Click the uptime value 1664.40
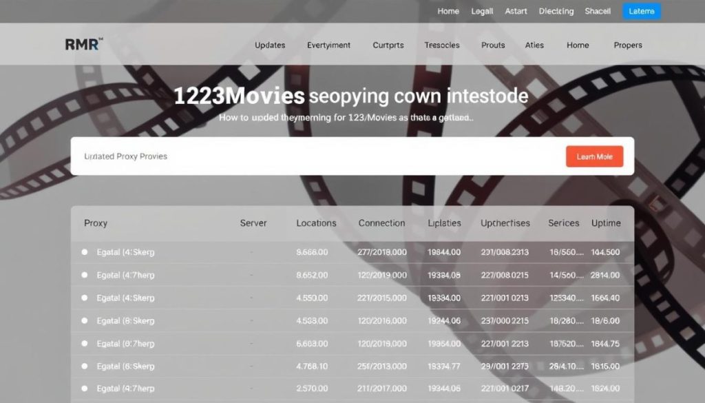 tap(605, 298)
